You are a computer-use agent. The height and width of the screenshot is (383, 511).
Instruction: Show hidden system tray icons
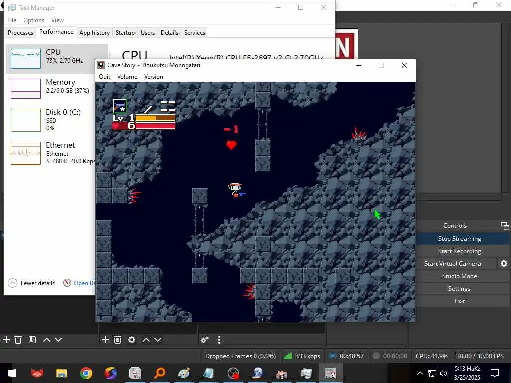pos(420,373)
